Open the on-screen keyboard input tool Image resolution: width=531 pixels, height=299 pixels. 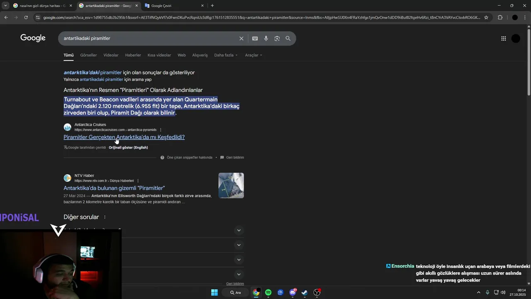255,38
